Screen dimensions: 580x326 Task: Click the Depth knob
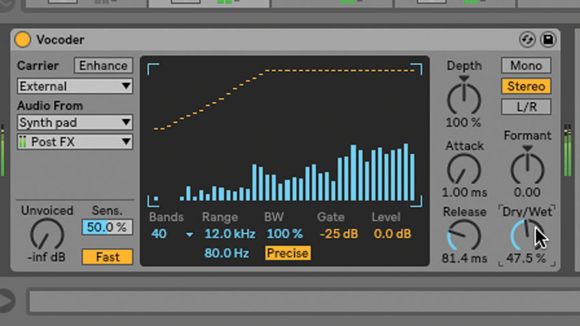[x=464, y=99]
